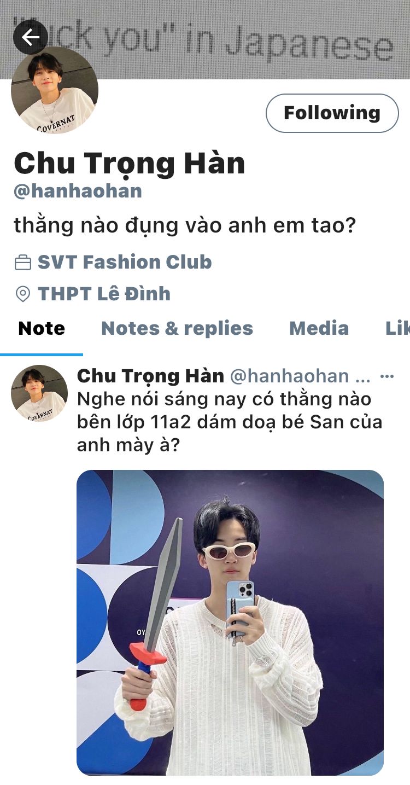
Task: Click the briefcase icon beside SVT Fashion Club
Action: [22, 263]
